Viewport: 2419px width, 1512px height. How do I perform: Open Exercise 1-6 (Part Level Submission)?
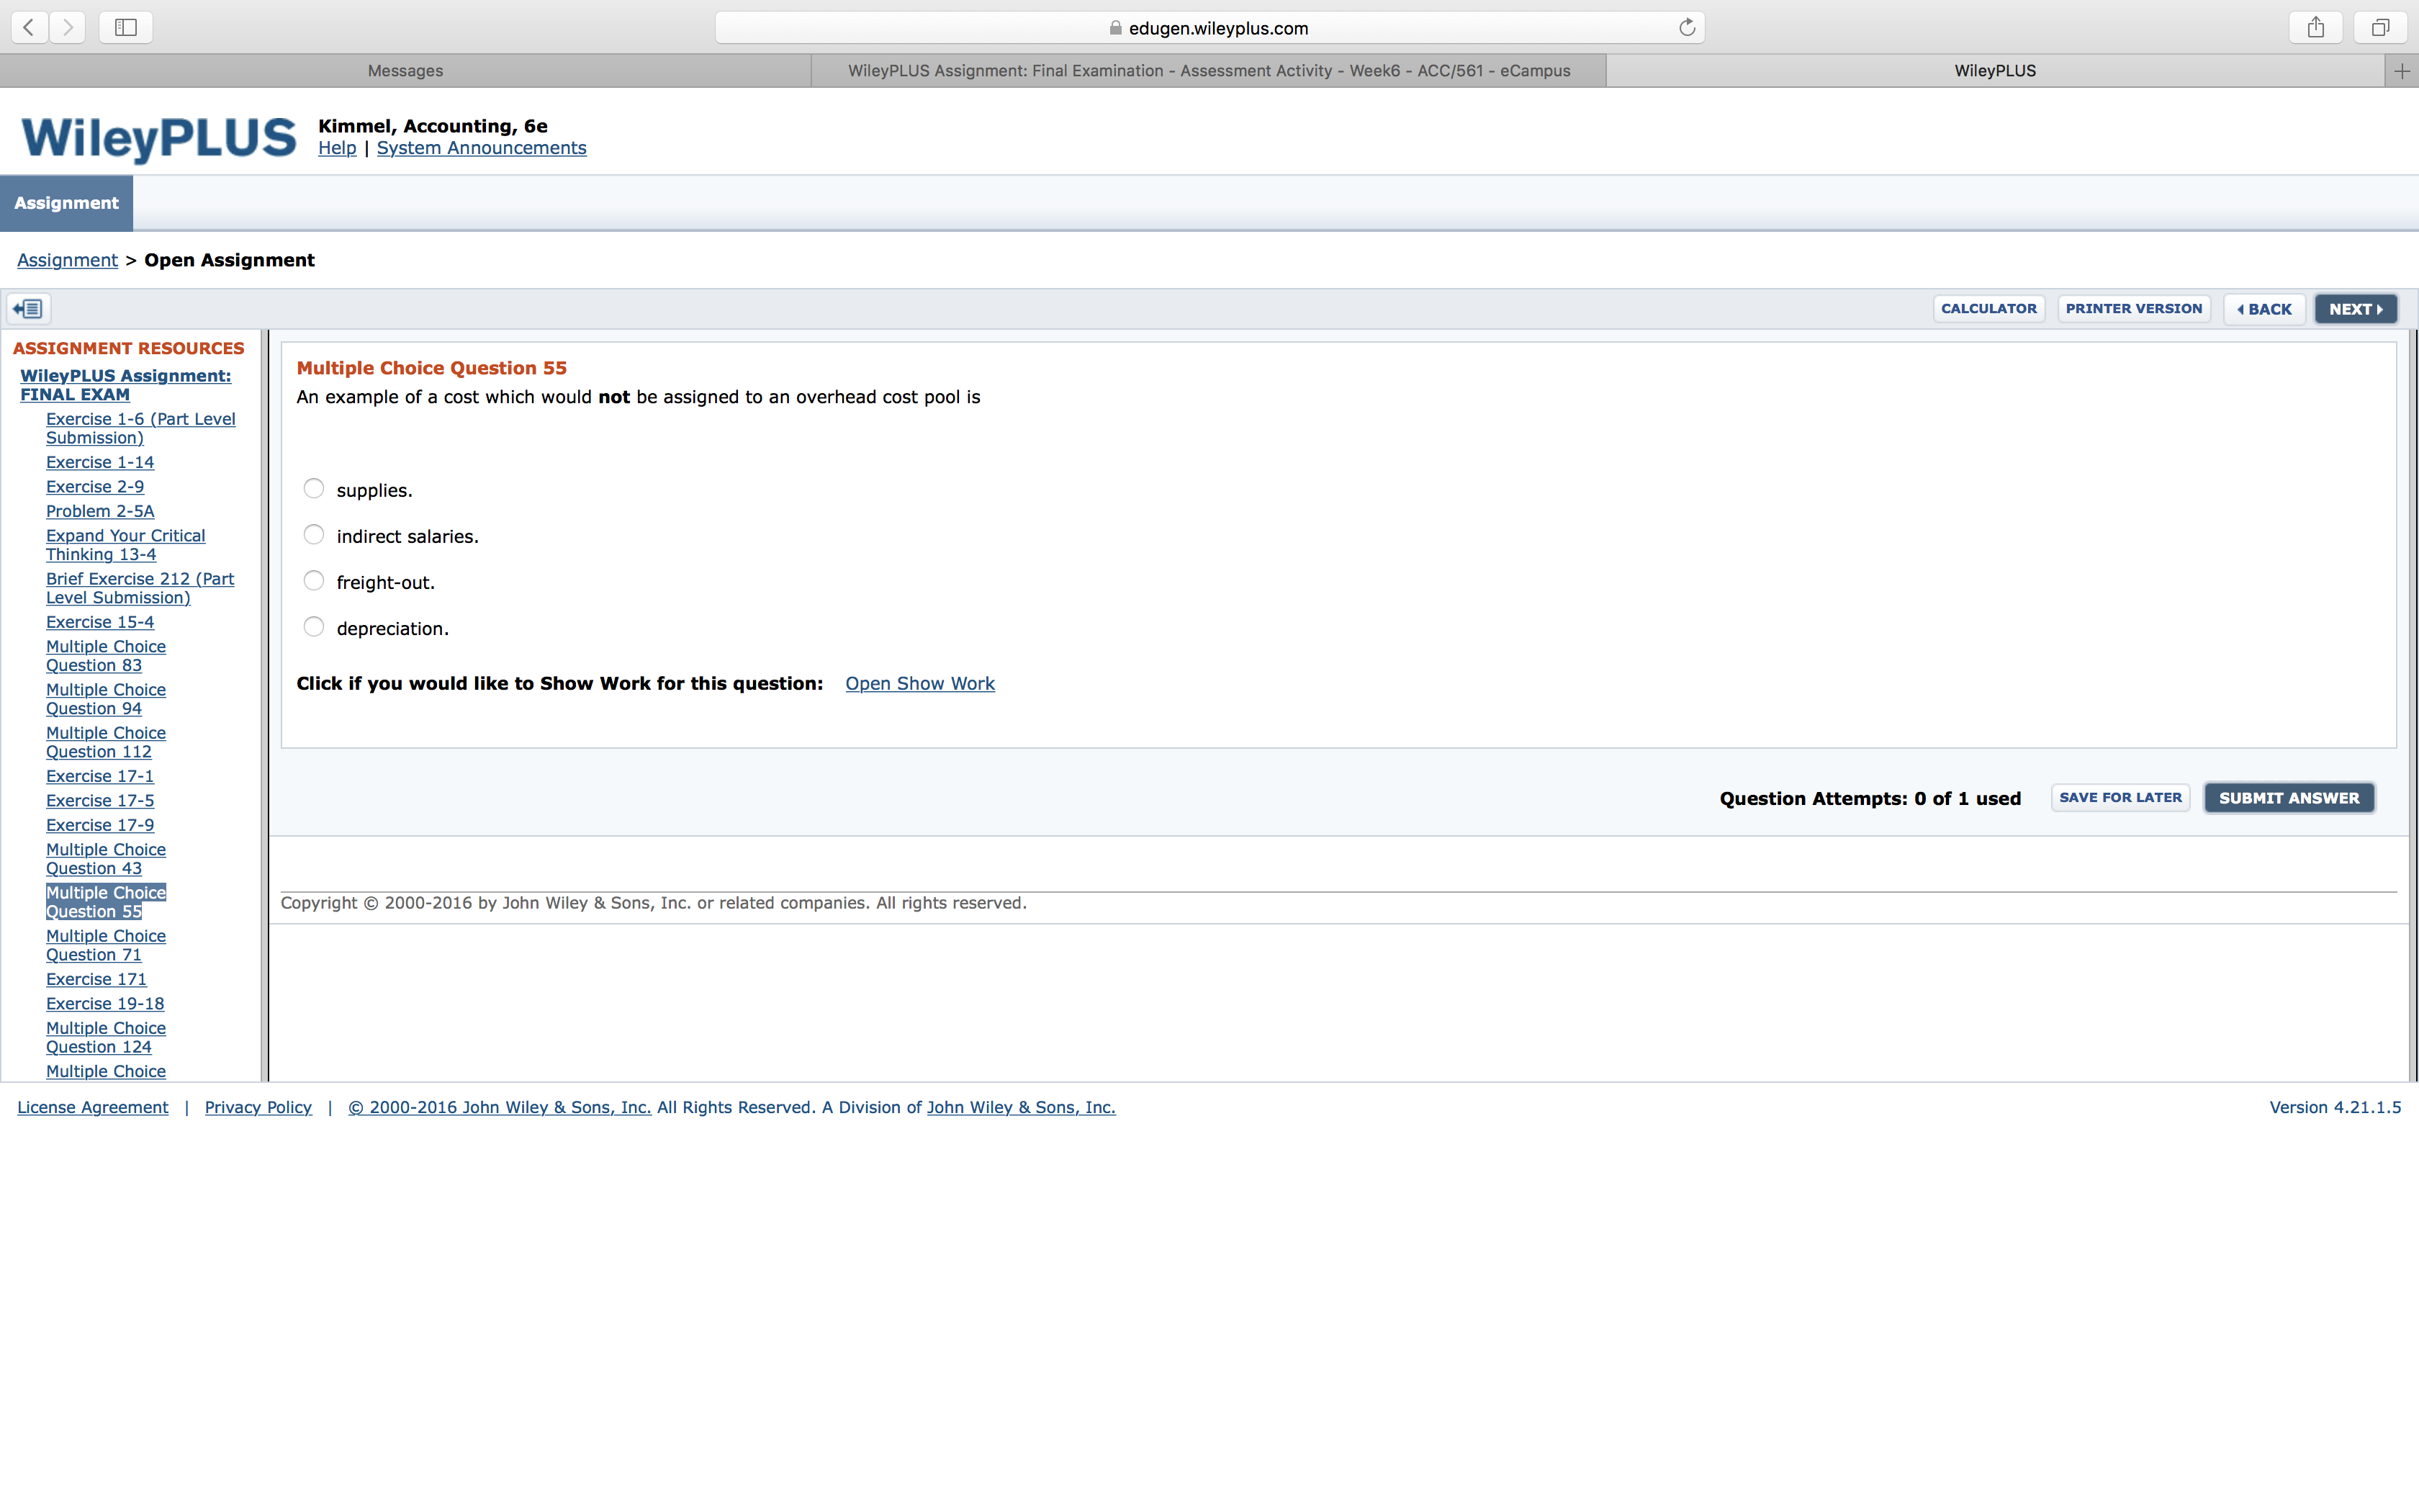(141, 428)
